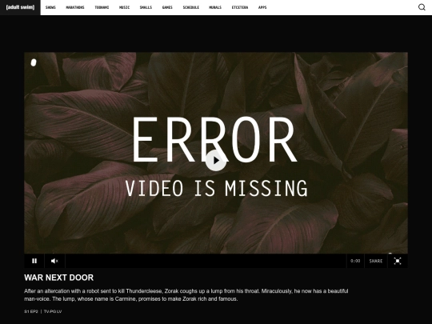The height and width of the screenshot is (324, 432).
Task: Pause the video with the pause button
Action: tap(34, 261)
